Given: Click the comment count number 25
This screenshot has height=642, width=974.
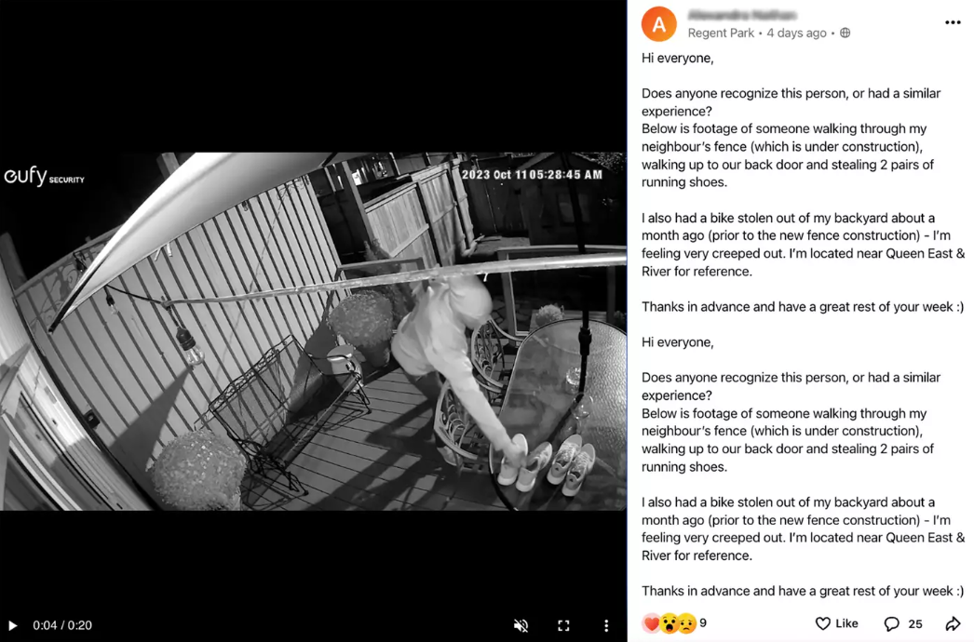Looking at the screenshot, I should click(915, 623).
